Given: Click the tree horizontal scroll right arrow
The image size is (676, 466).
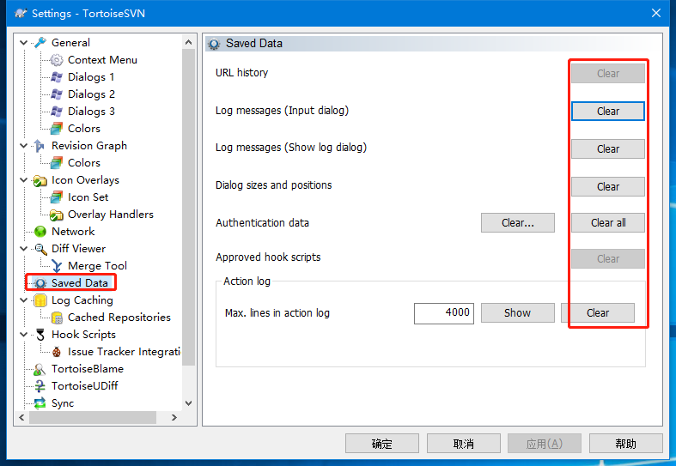Looking at the screenshot, I should tap(174, 417).
